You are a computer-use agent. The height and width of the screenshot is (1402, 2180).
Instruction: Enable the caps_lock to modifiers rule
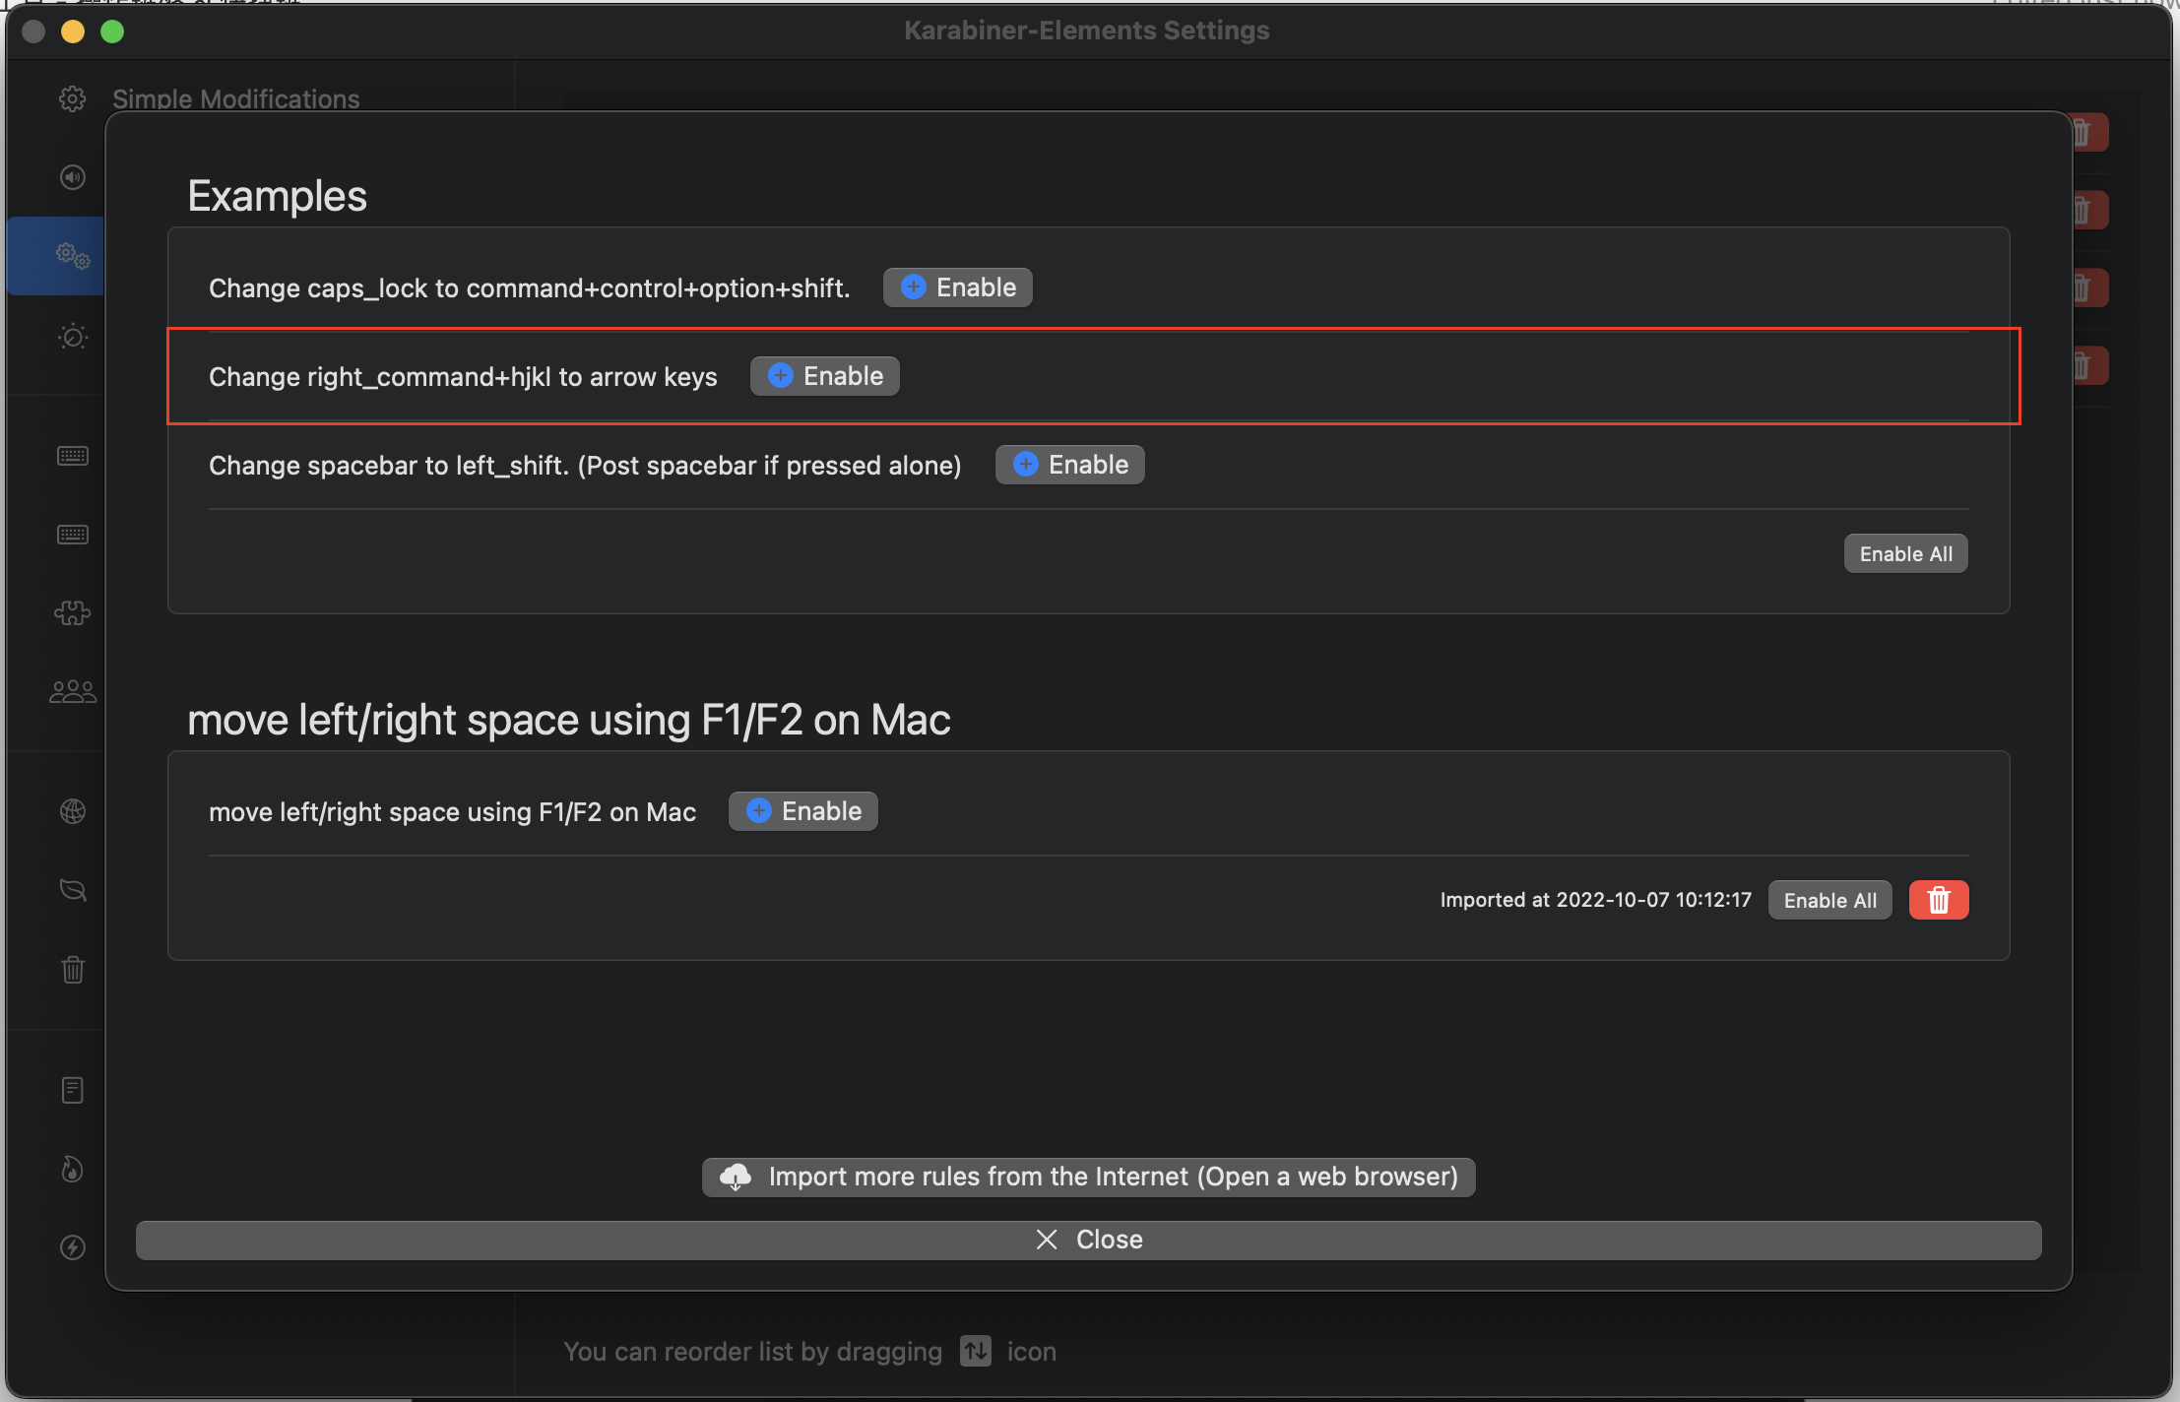(x=956, y=287)
